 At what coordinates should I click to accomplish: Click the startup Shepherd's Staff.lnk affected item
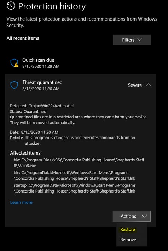[x=75, y=188]
